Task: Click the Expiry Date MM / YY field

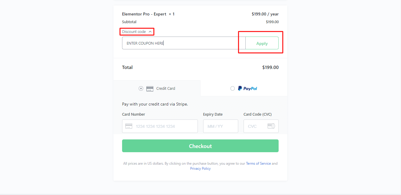Action: (x=221, y=126)
